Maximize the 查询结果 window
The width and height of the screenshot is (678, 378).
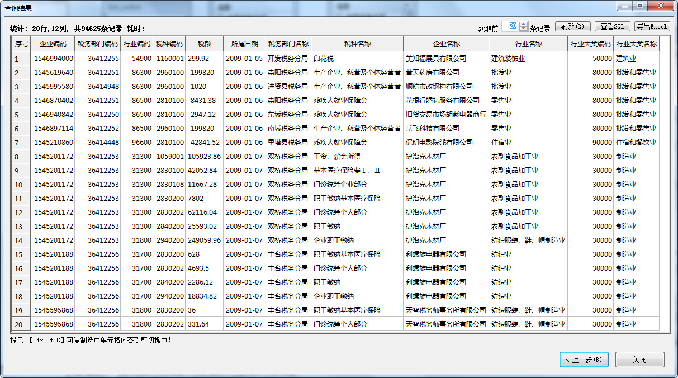click(640, 6)
